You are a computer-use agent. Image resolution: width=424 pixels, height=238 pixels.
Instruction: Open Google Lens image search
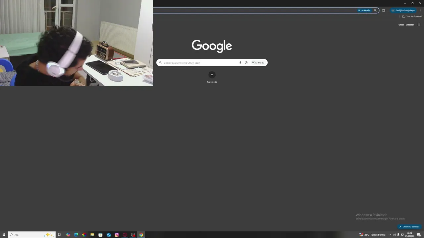point(246,62)
